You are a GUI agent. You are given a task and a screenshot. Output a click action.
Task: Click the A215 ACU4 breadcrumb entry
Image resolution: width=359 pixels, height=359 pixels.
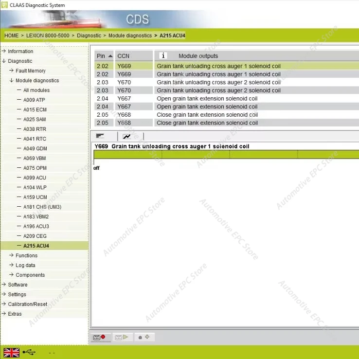point(172,36)
